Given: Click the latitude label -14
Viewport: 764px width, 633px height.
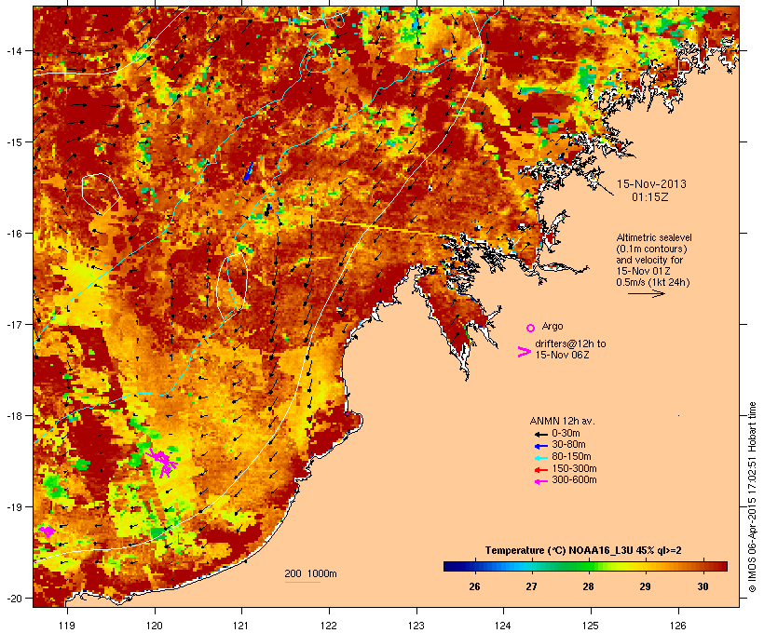Looking at the screenshot, I should point(14,51).
